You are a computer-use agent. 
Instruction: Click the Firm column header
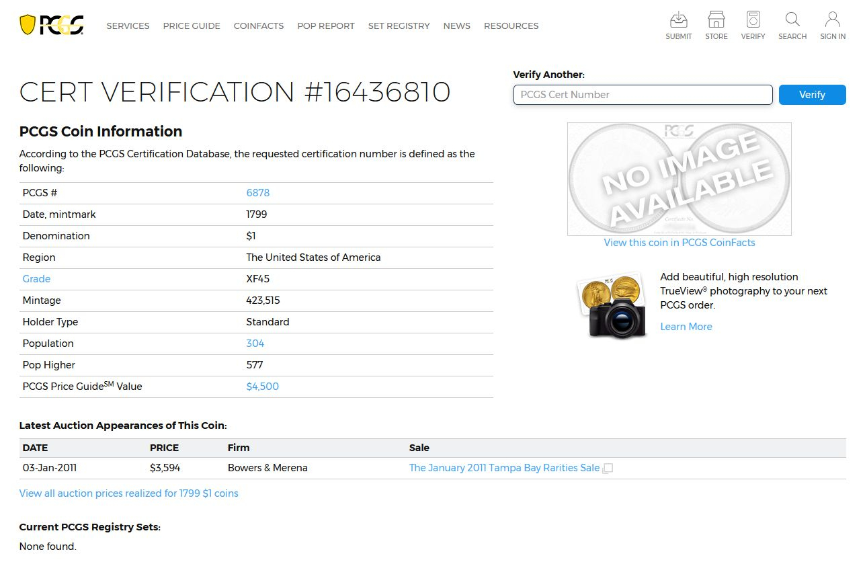(x=239, y=448)
